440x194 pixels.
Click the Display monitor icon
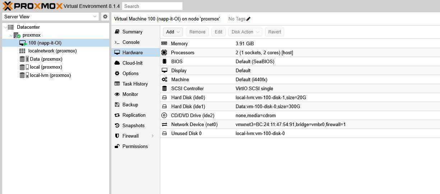point(165,70)
